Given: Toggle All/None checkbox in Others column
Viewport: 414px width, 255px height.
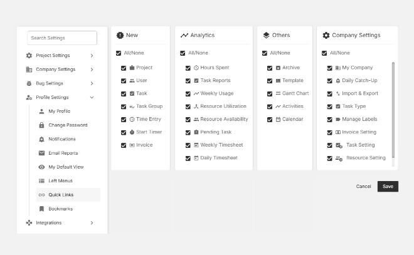Looking at the screenshot, I should 265,53.
